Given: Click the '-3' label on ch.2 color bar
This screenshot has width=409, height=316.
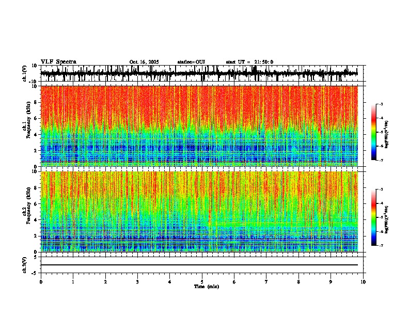Looking at the screenshot, I should (x=381, y=189).
